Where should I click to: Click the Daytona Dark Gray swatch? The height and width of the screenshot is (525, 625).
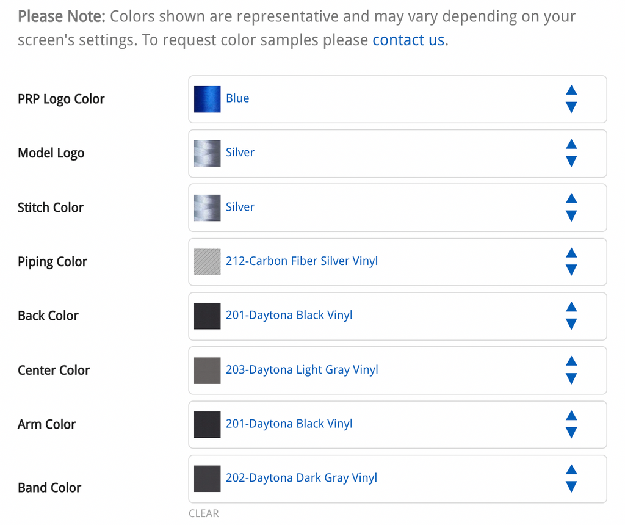tap(208, 479)
